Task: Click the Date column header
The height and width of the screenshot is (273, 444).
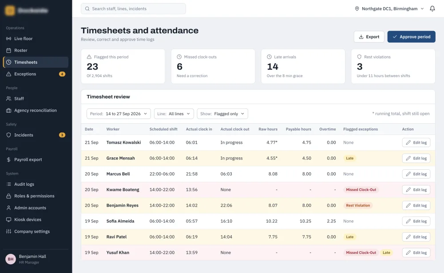Action: [x=89, y=129]
